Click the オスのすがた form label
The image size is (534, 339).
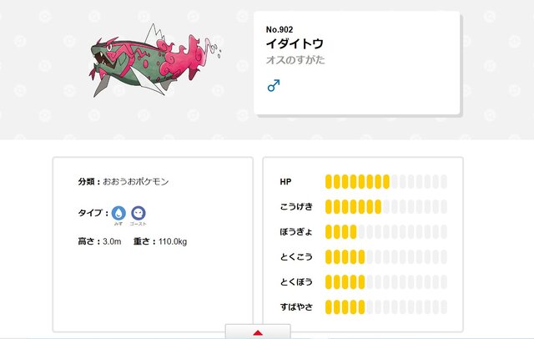point(295,60)
